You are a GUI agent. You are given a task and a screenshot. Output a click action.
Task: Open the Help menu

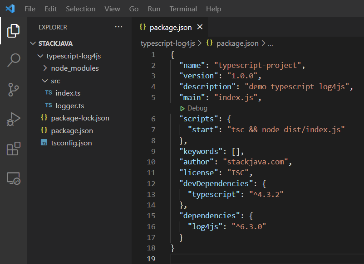[214, 9]
